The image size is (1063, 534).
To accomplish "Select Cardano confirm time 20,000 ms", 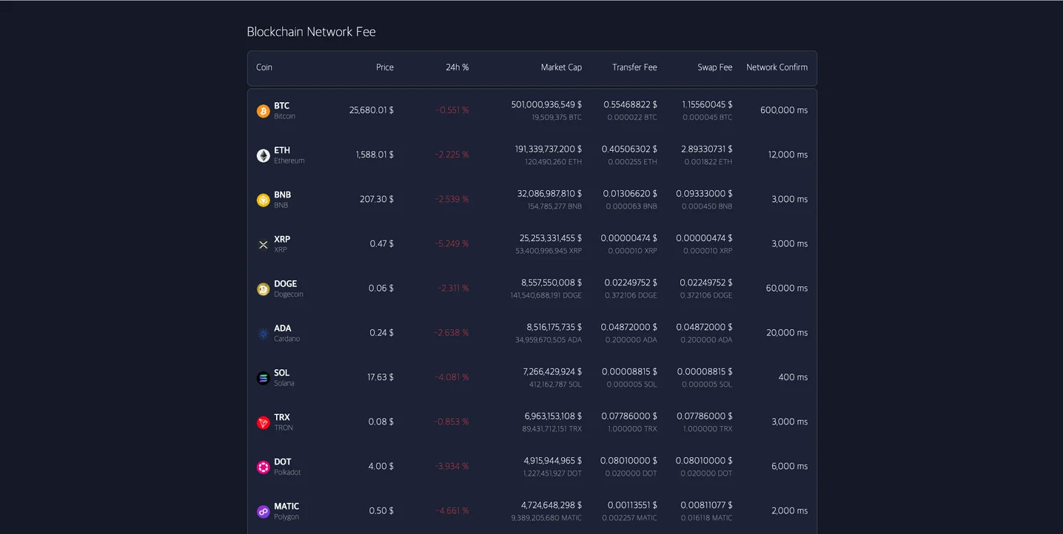I will (x=787, y=333).
